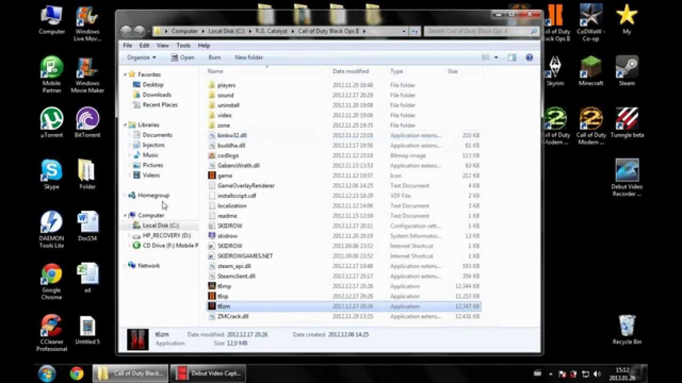Open the Computer desktop icon
682x383 pixels.
pyautogui.click(x=52, y=20)
